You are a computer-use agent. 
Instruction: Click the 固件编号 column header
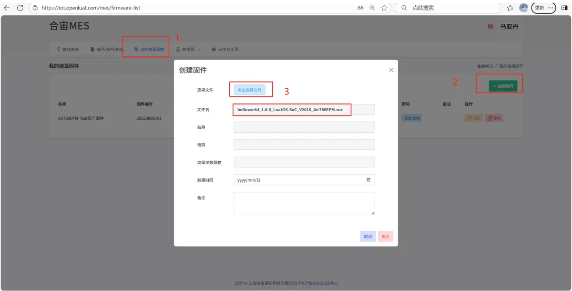coord(144,104)
